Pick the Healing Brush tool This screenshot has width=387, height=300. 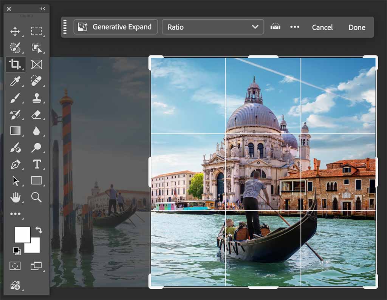(x=37, y=81)
